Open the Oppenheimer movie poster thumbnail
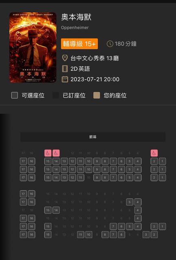Viewport: 176px width, 260px height. pyautogui.click(x=33, y=48)
